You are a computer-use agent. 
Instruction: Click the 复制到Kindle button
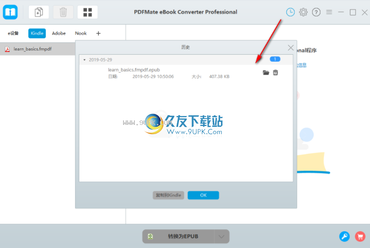click(x=168, y=195)
